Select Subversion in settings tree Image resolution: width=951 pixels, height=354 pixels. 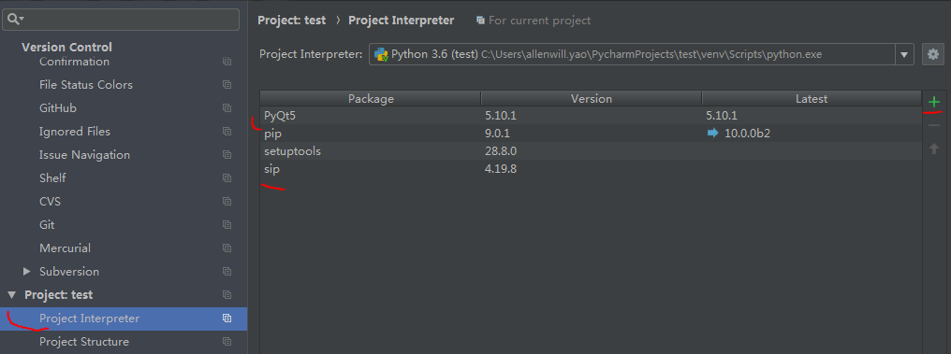click(x=69, y=272)
